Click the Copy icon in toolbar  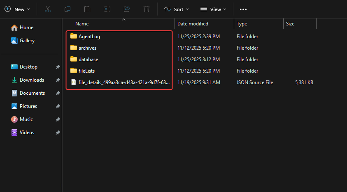pyautogui.click(x=68, y=9)
